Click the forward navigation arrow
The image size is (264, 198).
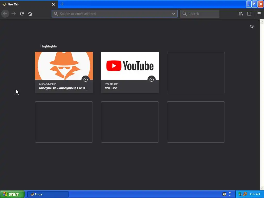tap(14, 14)
